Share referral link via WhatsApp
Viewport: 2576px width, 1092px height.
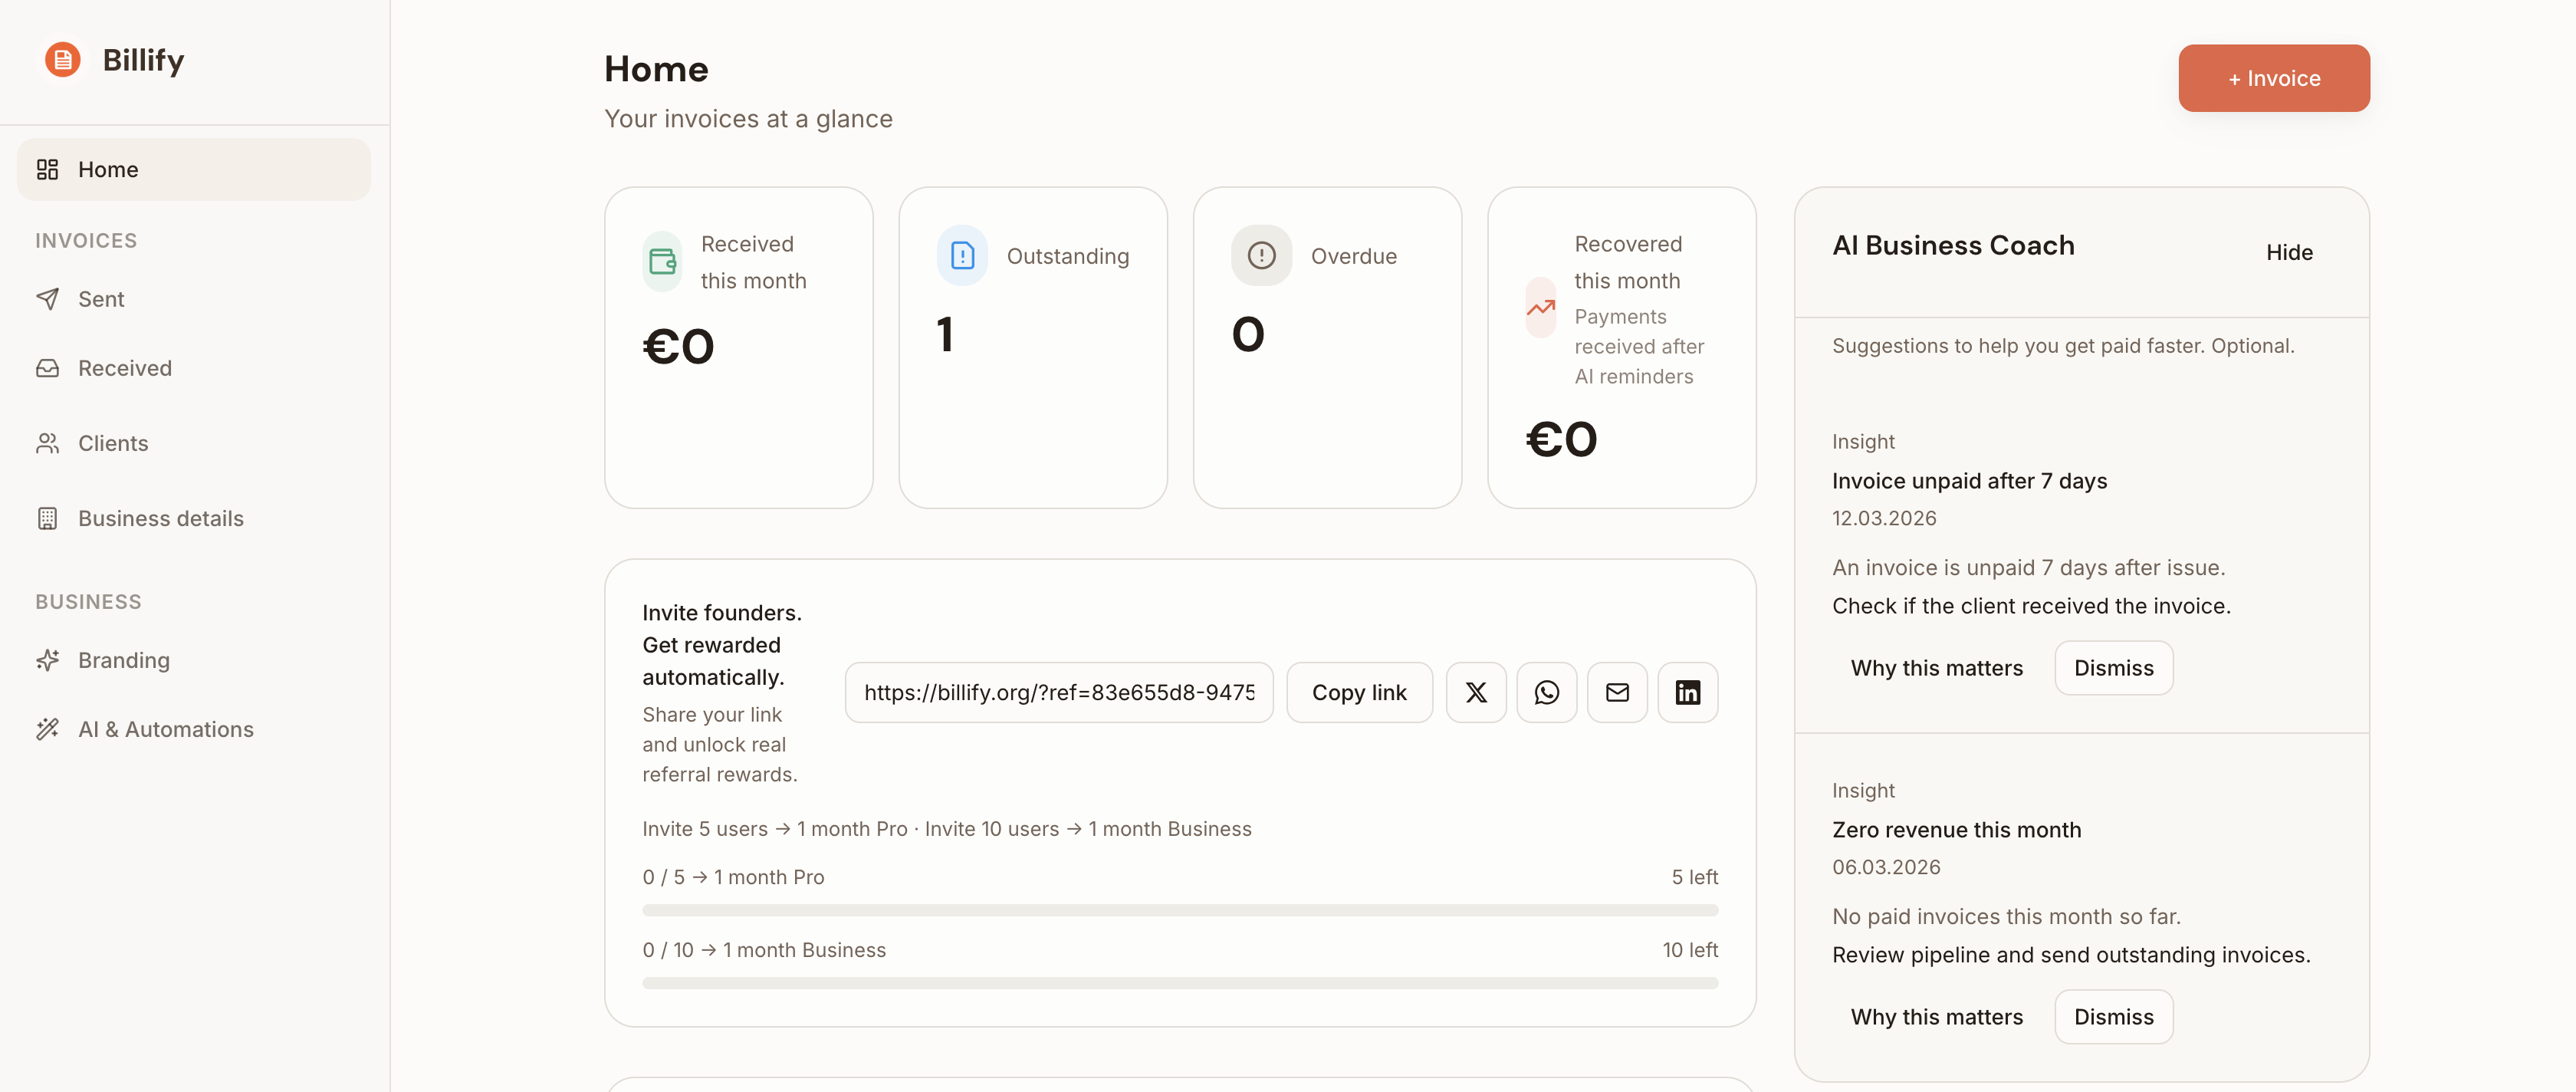click(1546, 692)
